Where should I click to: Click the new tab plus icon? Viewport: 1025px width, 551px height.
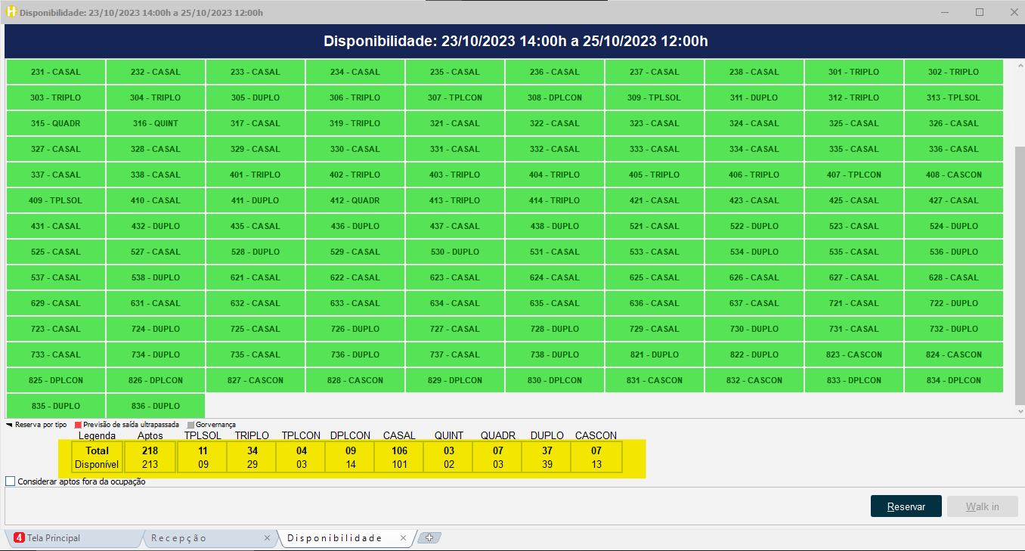click(x=429, y=538)
